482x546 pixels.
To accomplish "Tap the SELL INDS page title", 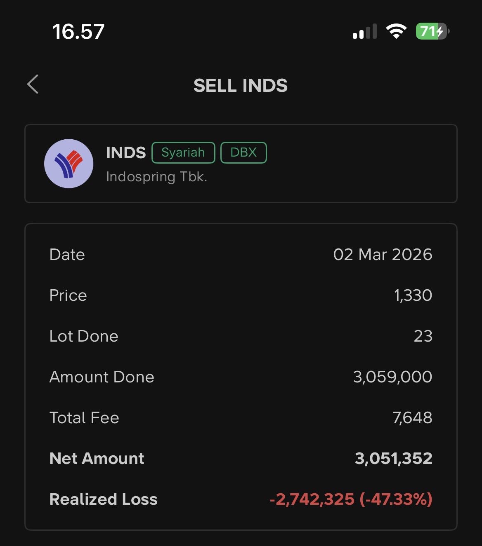I will click(241, 86).
